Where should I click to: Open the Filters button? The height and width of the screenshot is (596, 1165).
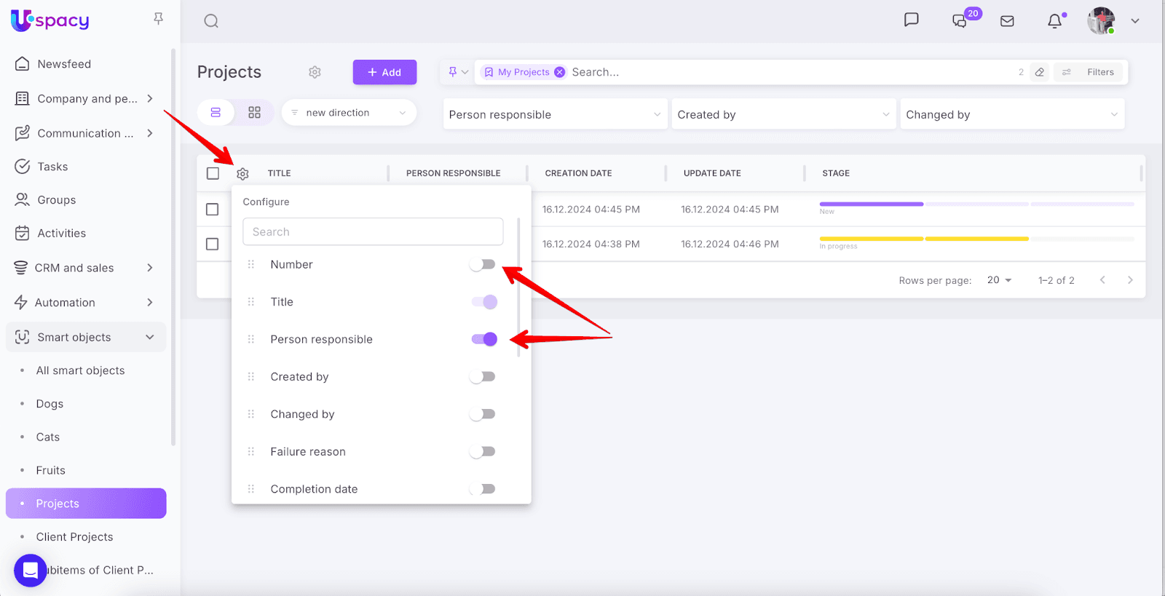click(x=1090, y=72)
